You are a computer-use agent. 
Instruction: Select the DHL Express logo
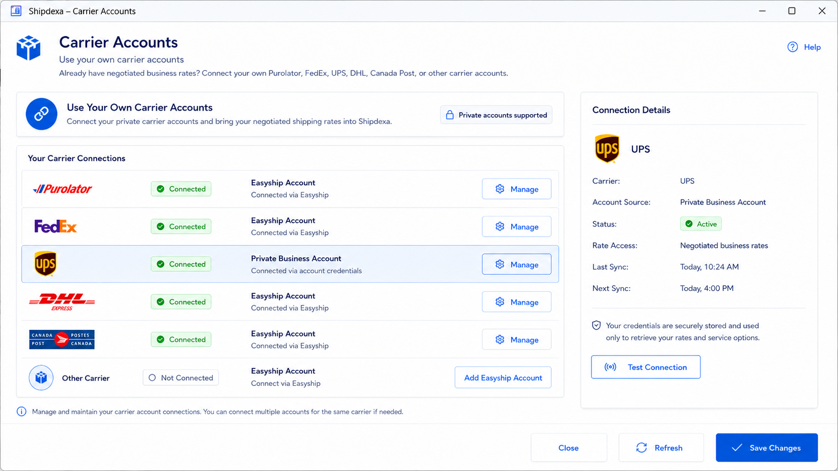click(62, 302)
